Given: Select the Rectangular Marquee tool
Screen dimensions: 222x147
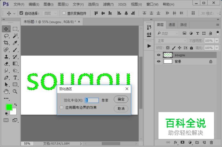Looking at the screenshot, I should (x=15, y=29).
